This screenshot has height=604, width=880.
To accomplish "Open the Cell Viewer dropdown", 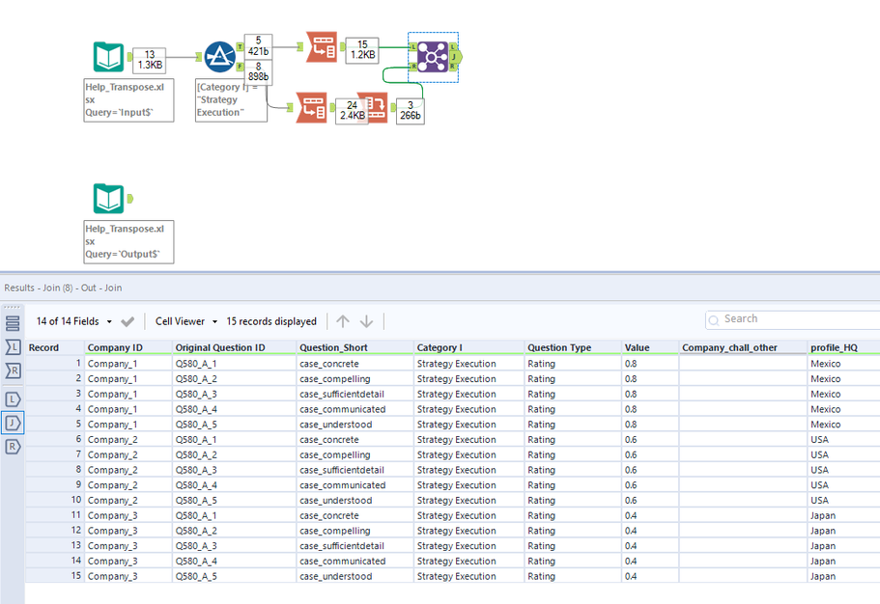I will click(185, 321).
